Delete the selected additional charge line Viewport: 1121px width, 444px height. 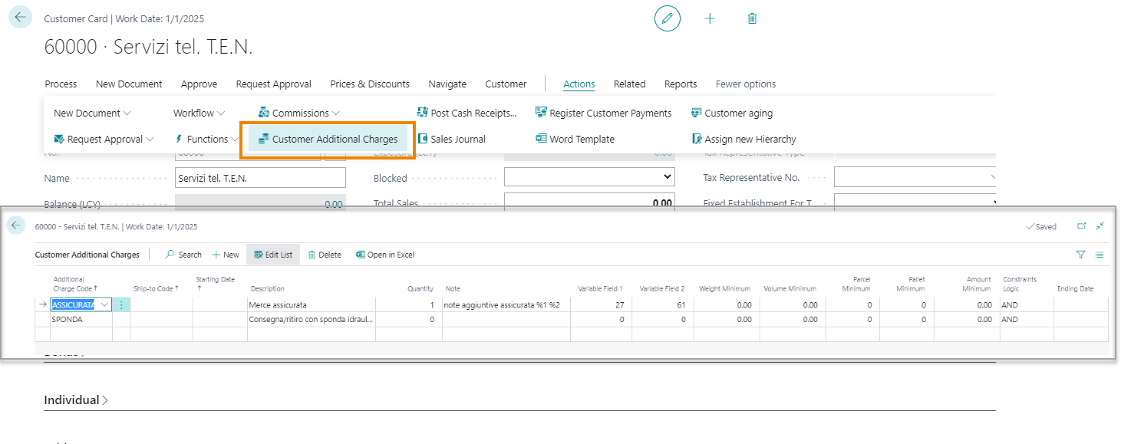(x=325, y=255)
